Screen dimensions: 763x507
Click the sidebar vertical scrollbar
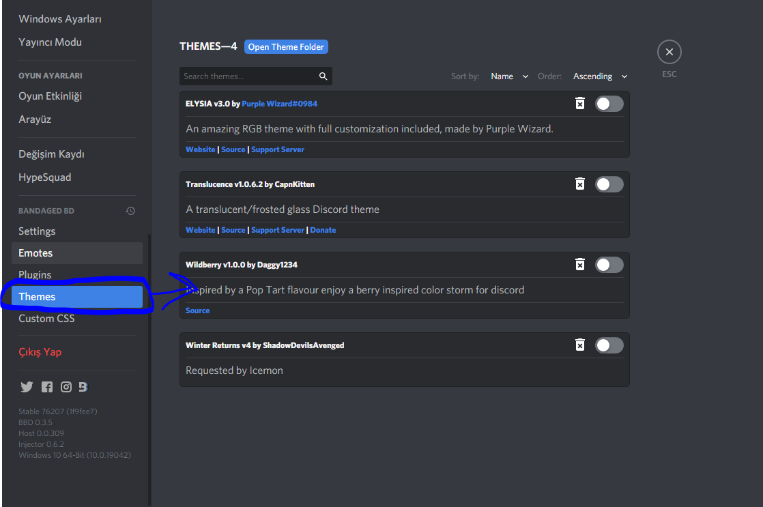[149, 370]
